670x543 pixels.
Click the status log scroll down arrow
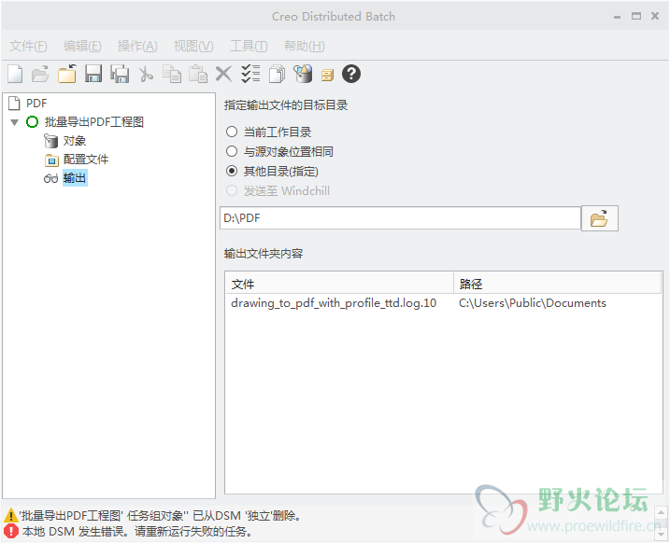pos(661,534)
